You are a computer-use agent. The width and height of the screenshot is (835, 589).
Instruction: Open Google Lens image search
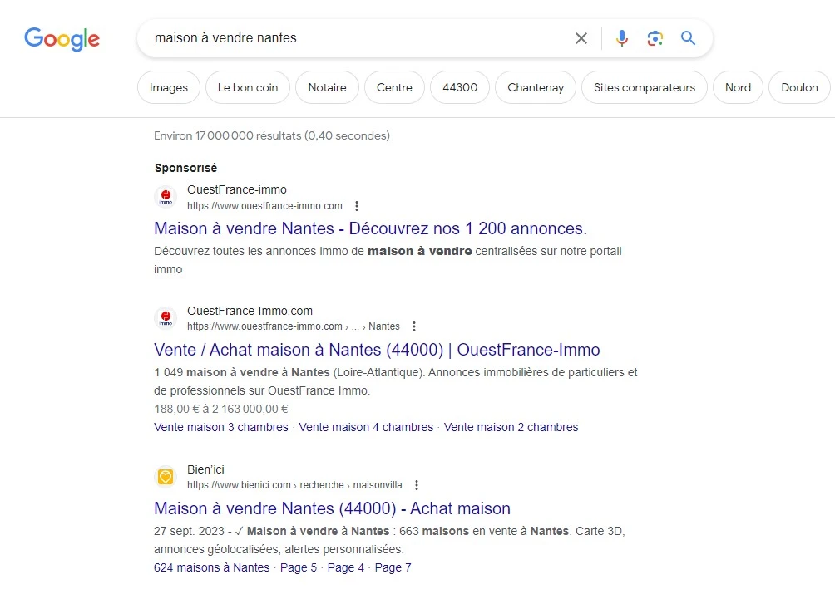point(655,38)
